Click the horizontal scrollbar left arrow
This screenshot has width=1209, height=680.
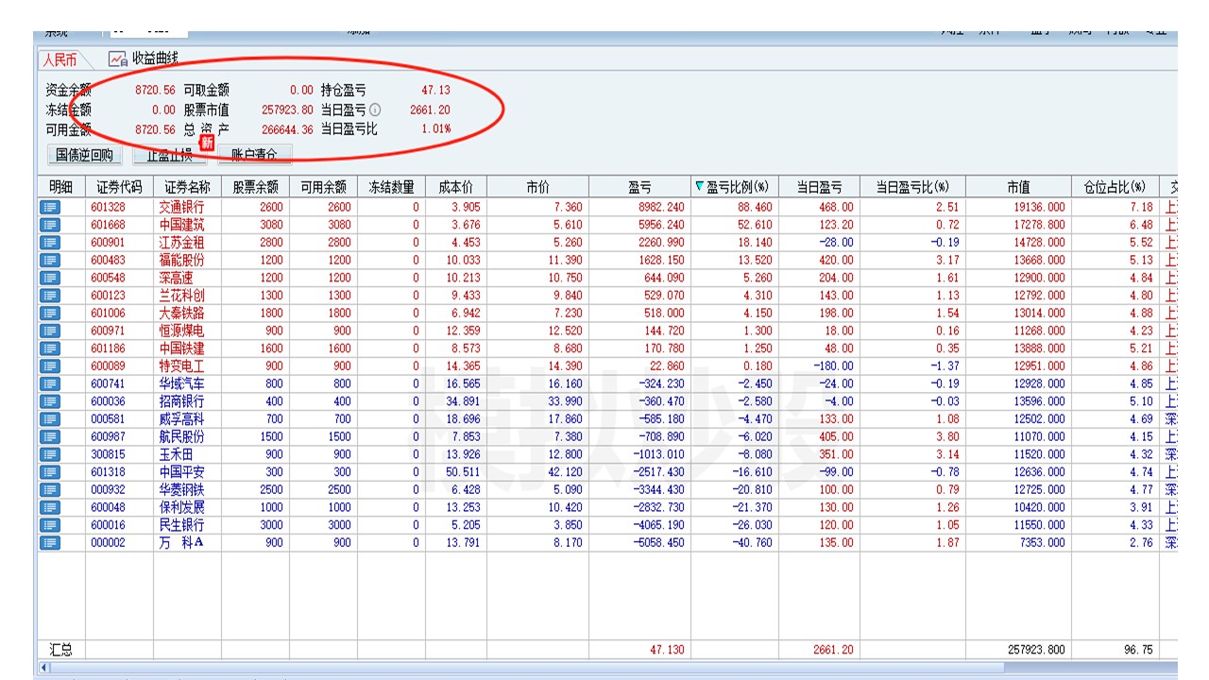pos(43,668)
